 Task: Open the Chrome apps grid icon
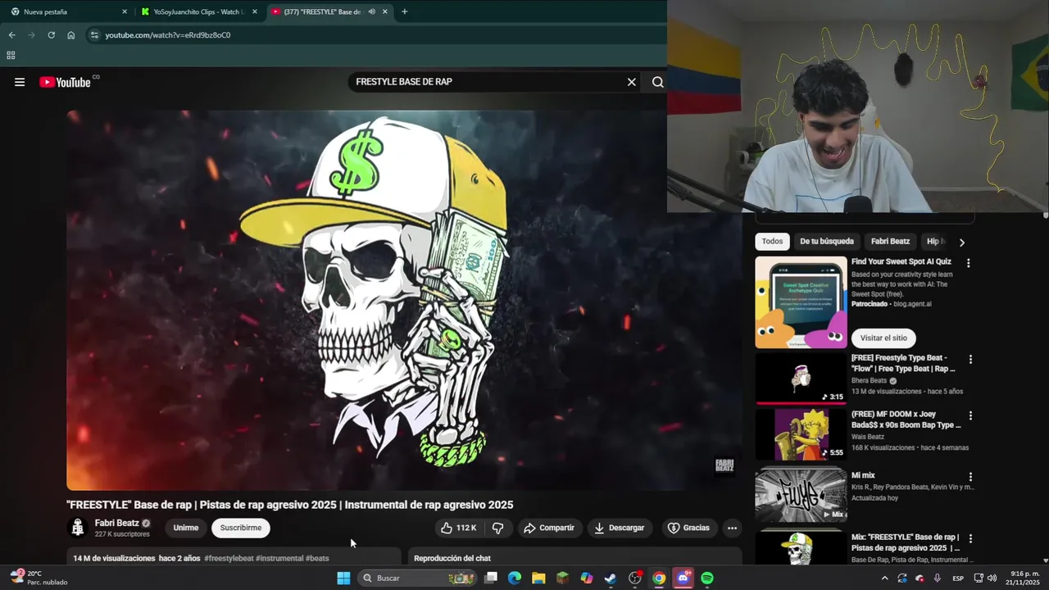point(11,56)
